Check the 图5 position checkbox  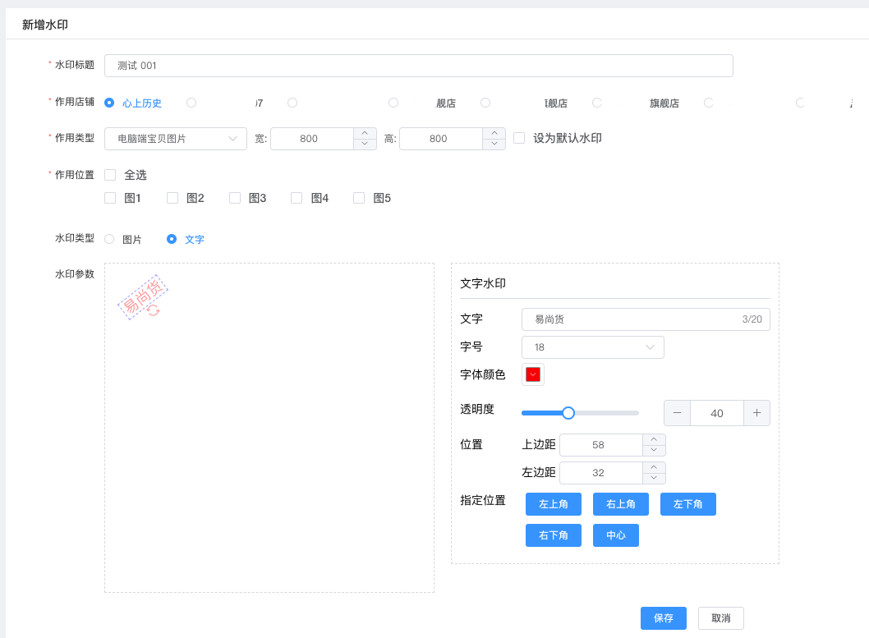pyautogui.click(x=359, y=198)
